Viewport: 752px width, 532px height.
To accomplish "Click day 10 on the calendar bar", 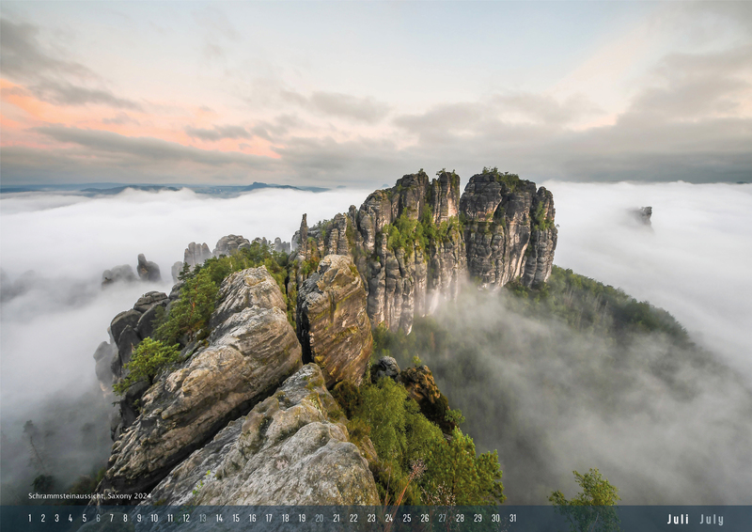I will [x=153, y=518].
